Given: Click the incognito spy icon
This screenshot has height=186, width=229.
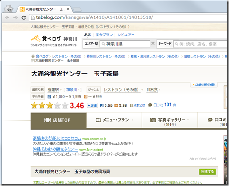Looking at the screenshot, I should coord(8,8).
